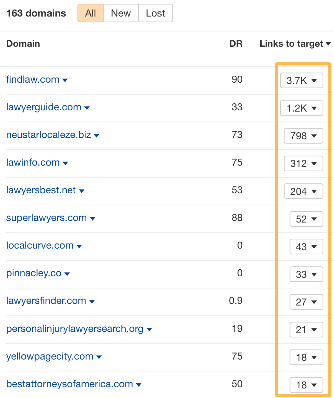Expand the caret next to neustarlocaleze.biz
This screenshot has width=334, height=398.
pyautogui.click(x=97, y=136)
